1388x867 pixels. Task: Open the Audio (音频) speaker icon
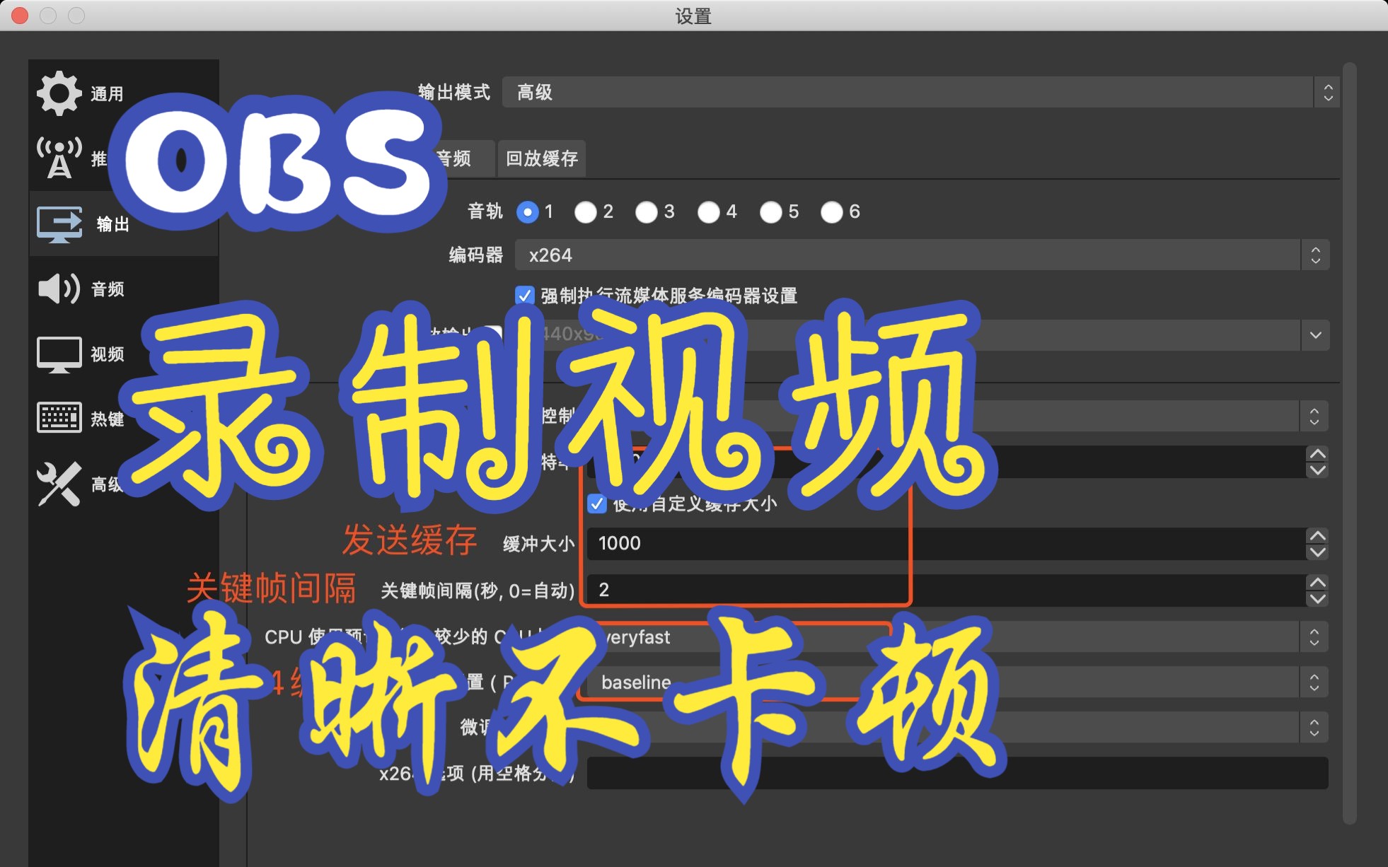point(59,289)
